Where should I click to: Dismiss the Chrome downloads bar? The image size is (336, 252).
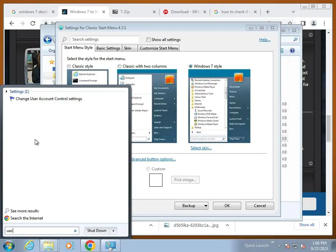[325, 225]
